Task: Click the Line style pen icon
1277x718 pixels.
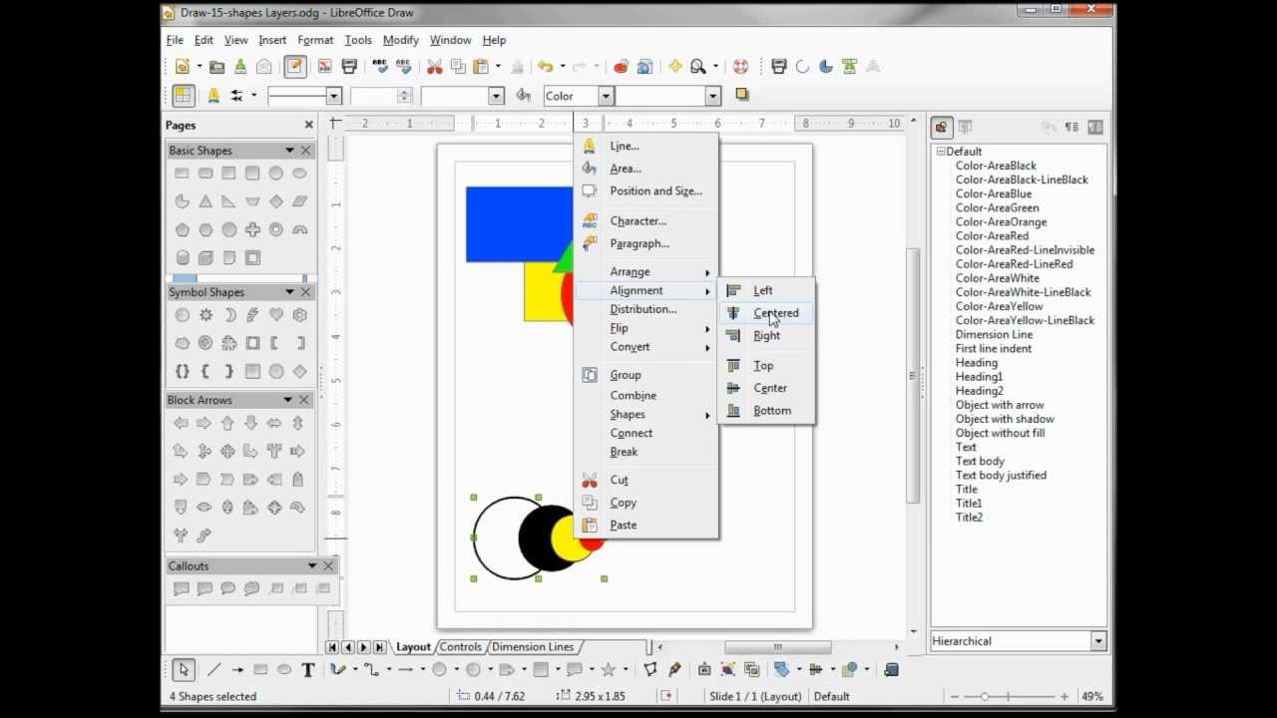Action: pos(213,96)
